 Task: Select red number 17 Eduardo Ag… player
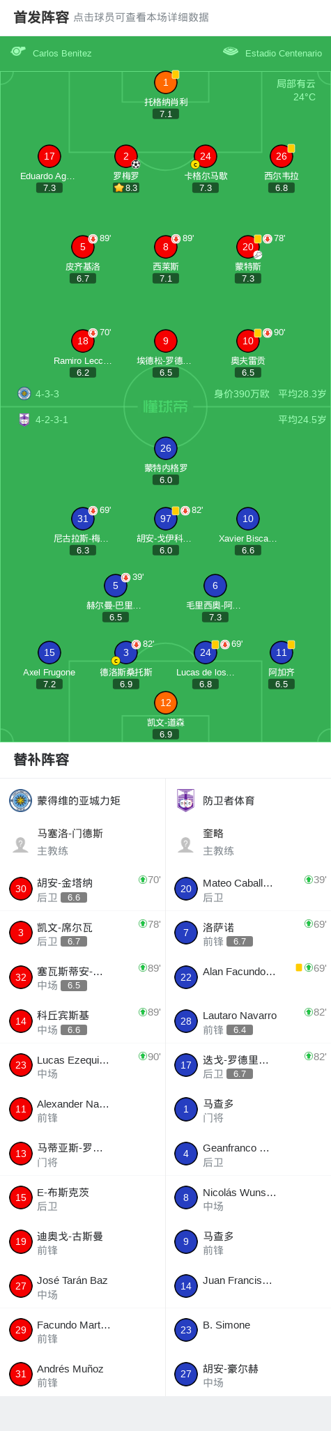click(49, 156)
